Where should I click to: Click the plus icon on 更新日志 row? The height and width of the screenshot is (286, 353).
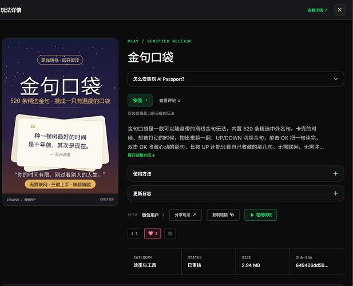(x=335, y=193)
